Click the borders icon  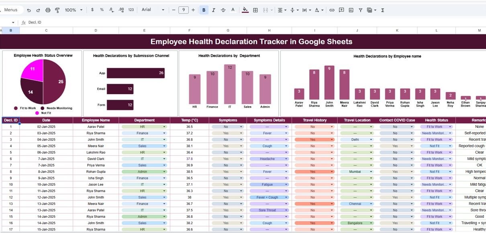[x=255, y=10]
